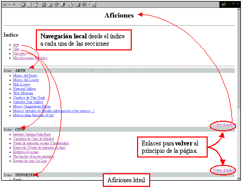This screenshot has width=243, height=189.
Task: Click the browser Back arrow button
Action: (x=5, y=5)
